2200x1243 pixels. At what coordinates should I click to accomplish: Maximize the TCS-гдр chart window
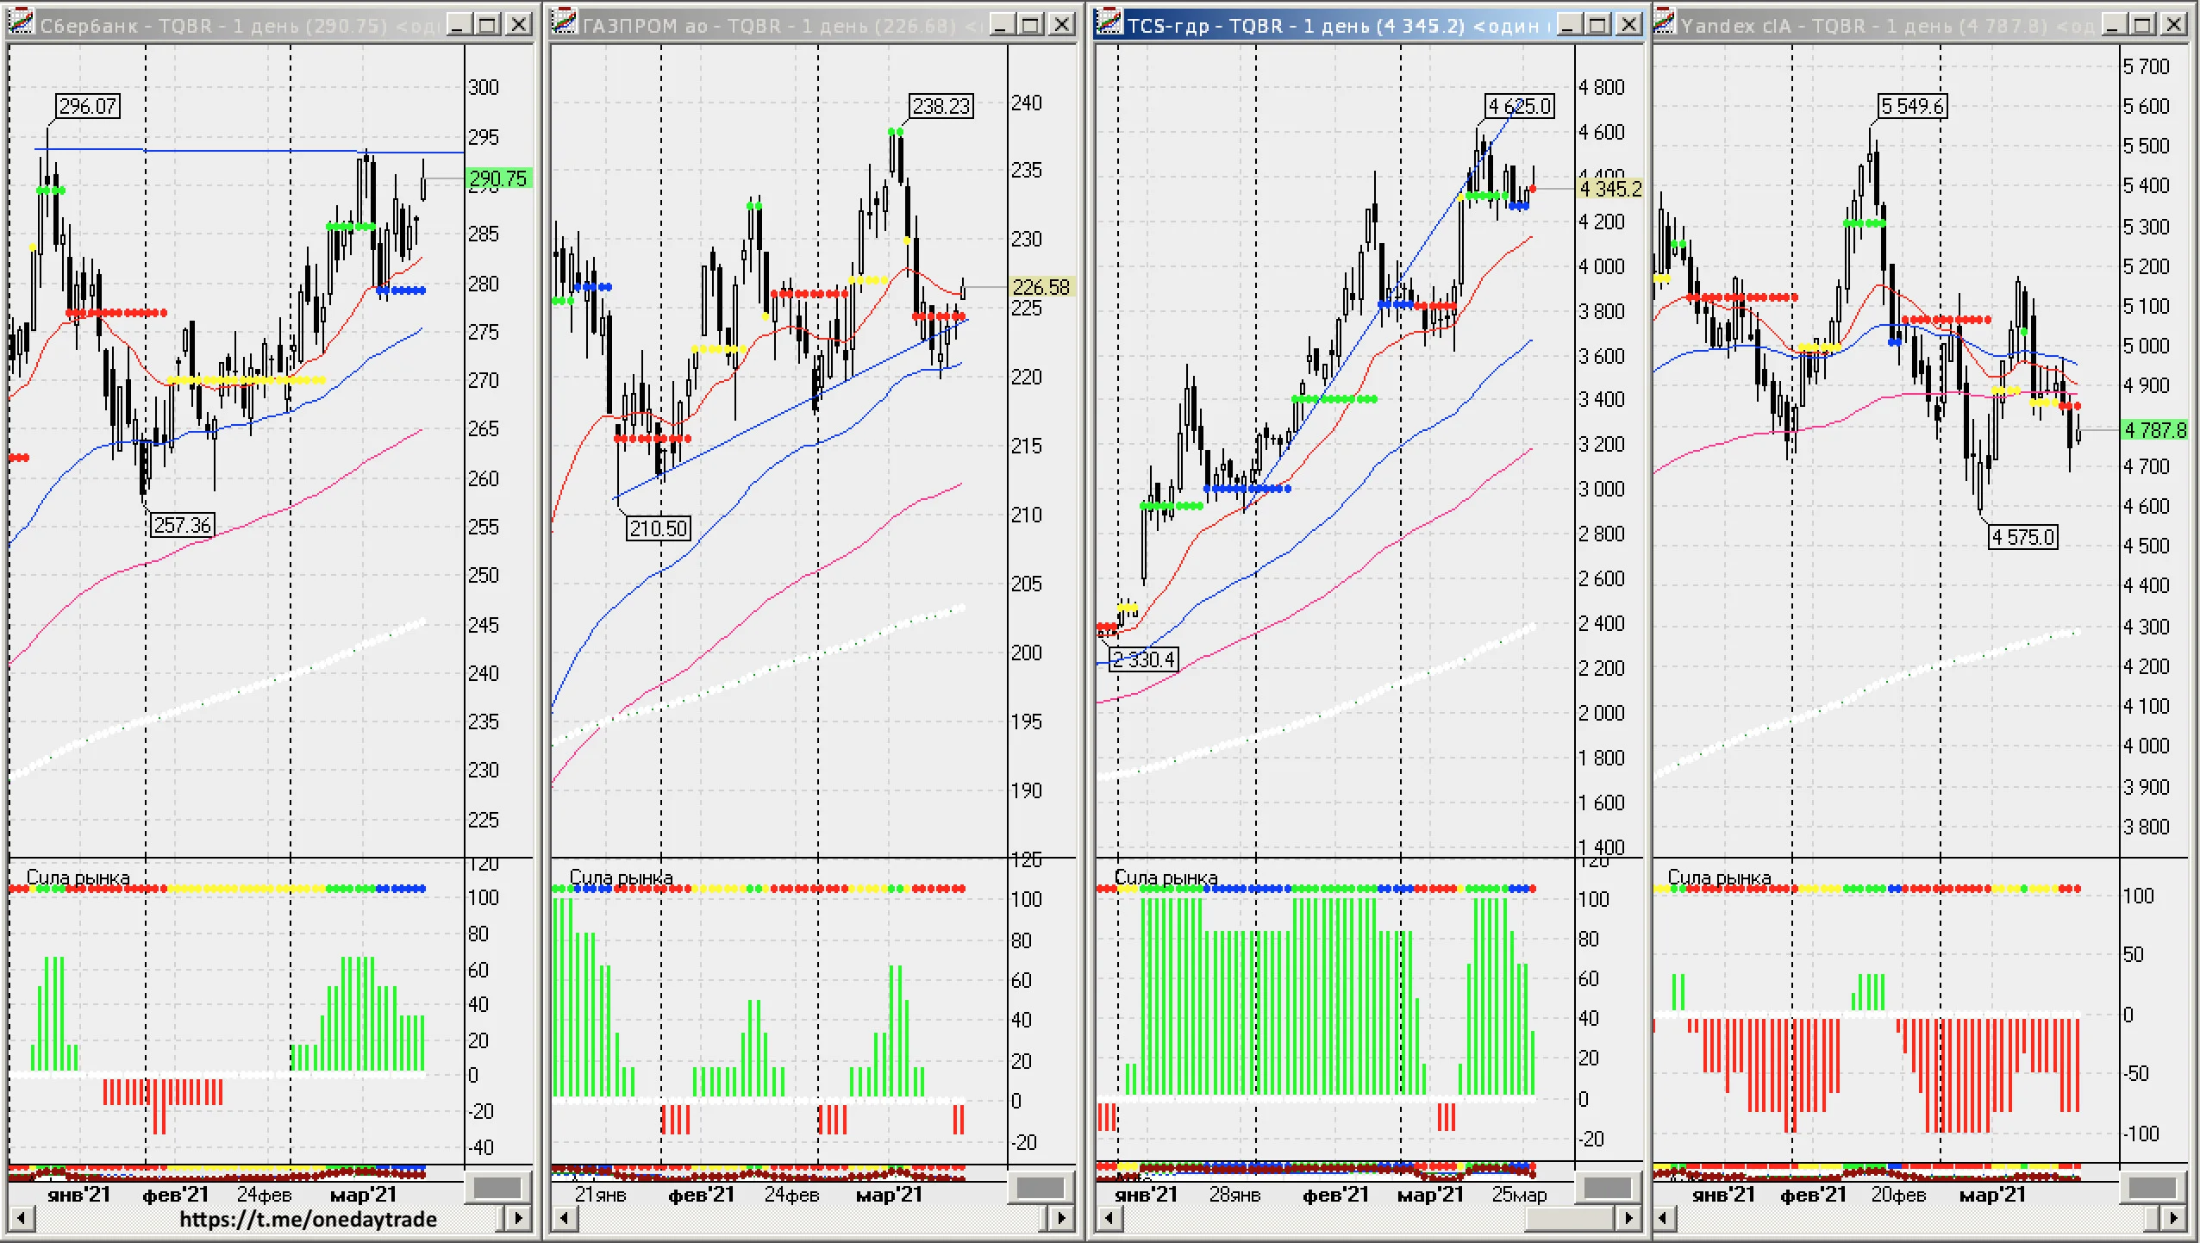(x=1598, y=24)
